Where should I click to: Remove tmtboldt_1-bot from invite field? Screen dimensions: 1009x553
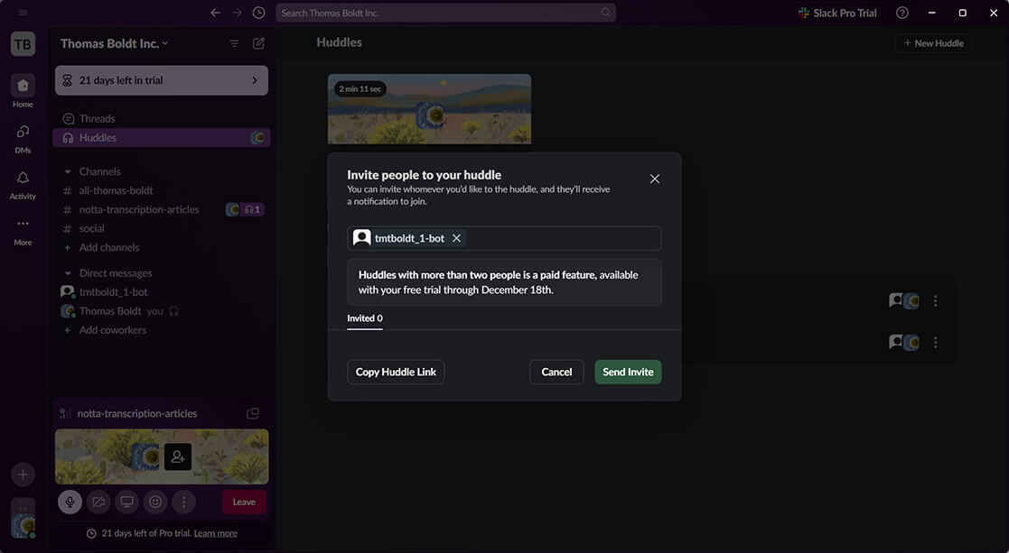point(456,238)
